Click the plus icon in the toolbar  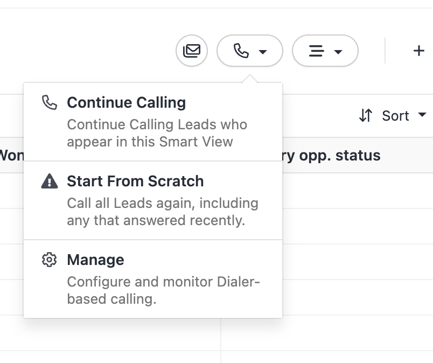click(x=418, y=51)
